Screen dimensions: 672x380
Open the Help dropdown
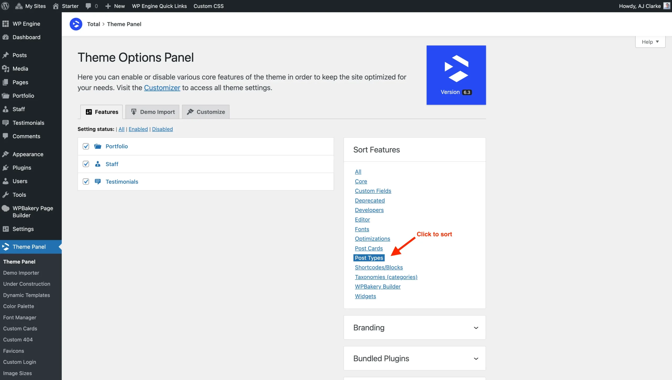650,42
